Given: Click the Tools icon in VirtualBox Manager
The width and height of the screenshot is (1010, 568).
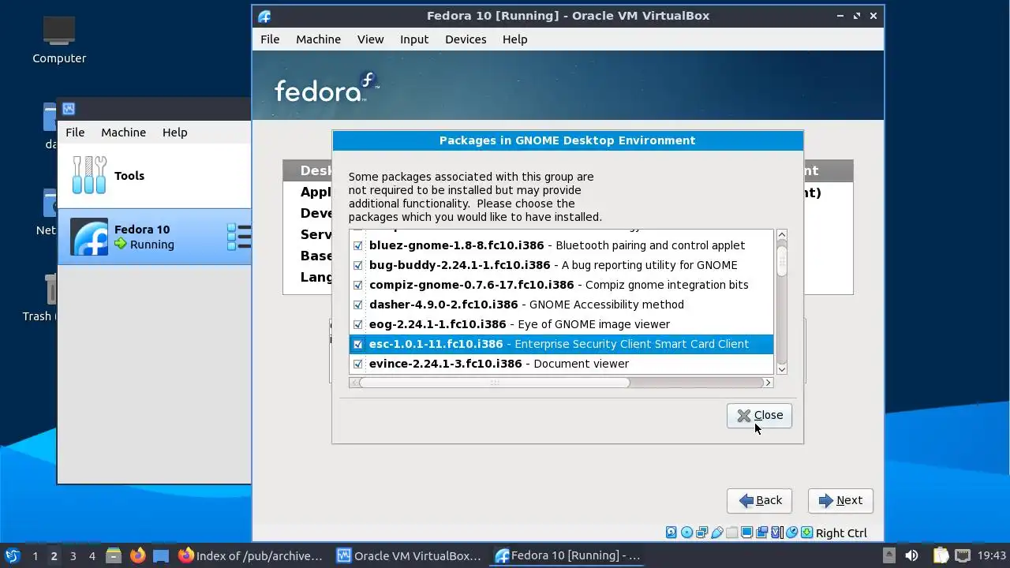Looking at the screenshot, I should [89, 175].
